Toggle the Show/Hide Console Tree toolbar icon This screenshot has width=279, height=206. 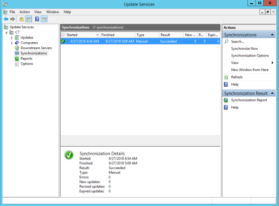pyautogui.click(x=28, y=19)
